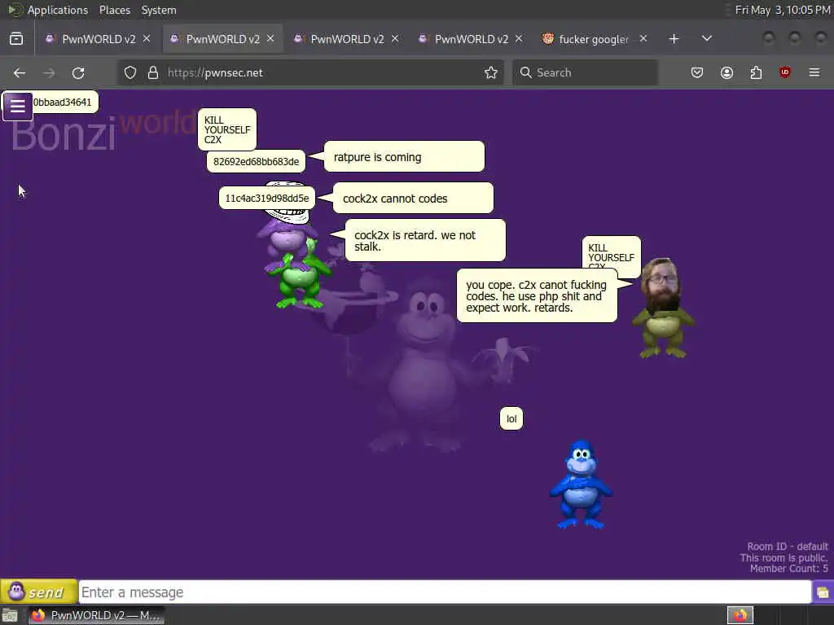Open the Pocket save icon
Image resolution: width=834 pixels, height=625 pixels.
point(697,72)
